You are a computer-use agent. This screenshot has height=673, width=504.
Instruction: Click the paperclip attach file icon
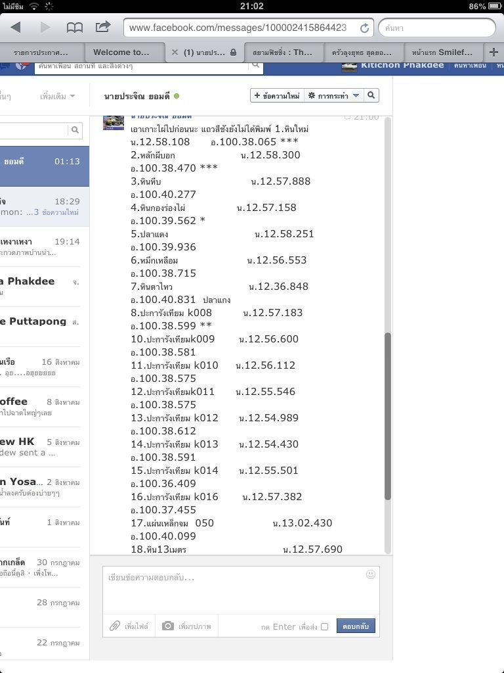[115, 626]
